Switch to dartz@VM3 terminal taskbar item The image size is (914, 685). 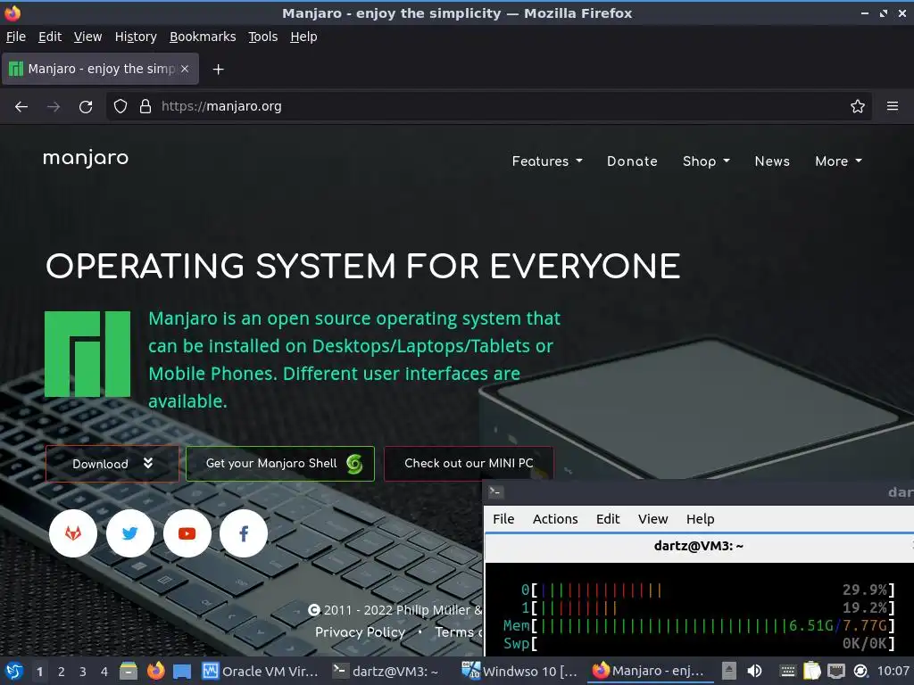386,671
